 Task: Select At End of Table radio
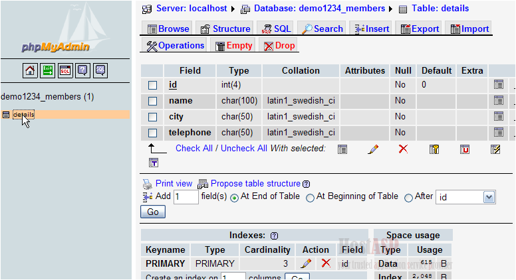tap(234, 198)
